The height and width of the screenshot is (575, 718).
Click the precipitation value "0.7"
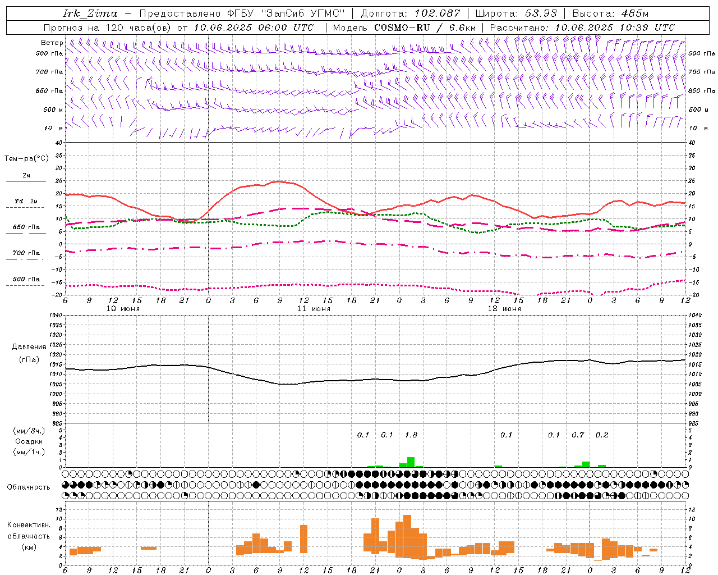click(578, 435)
